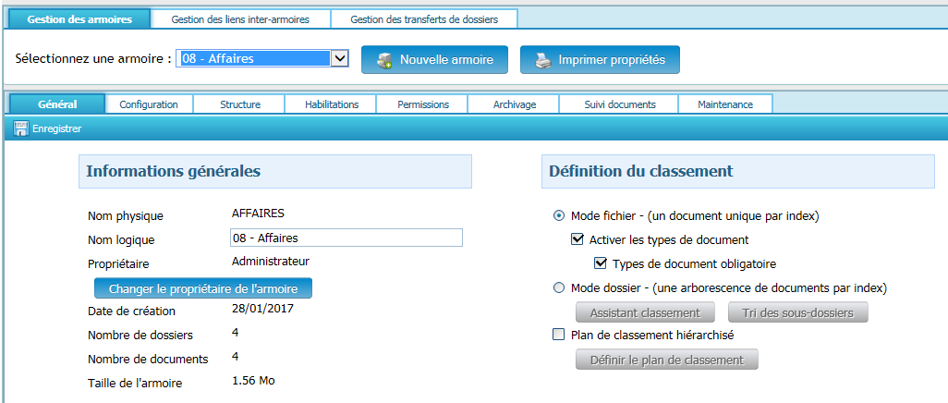Click Changer le propriétaire de l'armoire
Viewport: 948px width, 403px height.
pos(203,288)
